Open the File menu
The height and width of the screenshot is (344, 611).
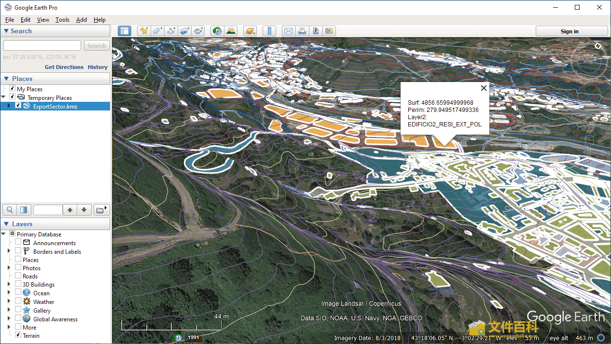pyautogui.click(x=10, y=20)
